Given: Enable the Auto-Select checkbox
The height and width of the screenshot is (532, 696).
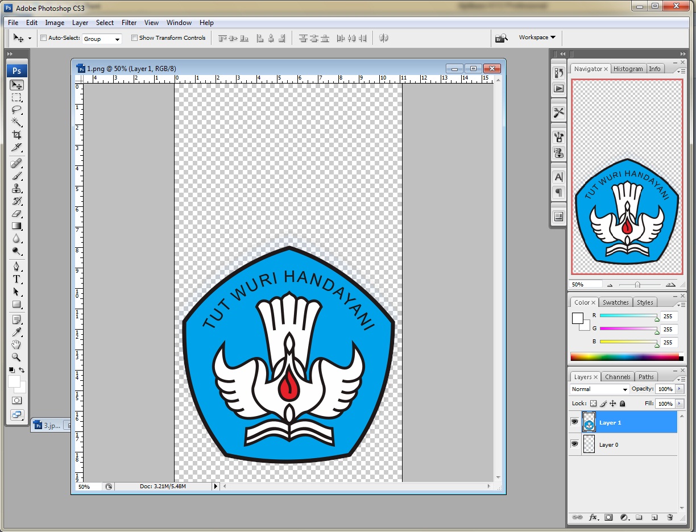Looking at the screenshot, I should [44, 38].
